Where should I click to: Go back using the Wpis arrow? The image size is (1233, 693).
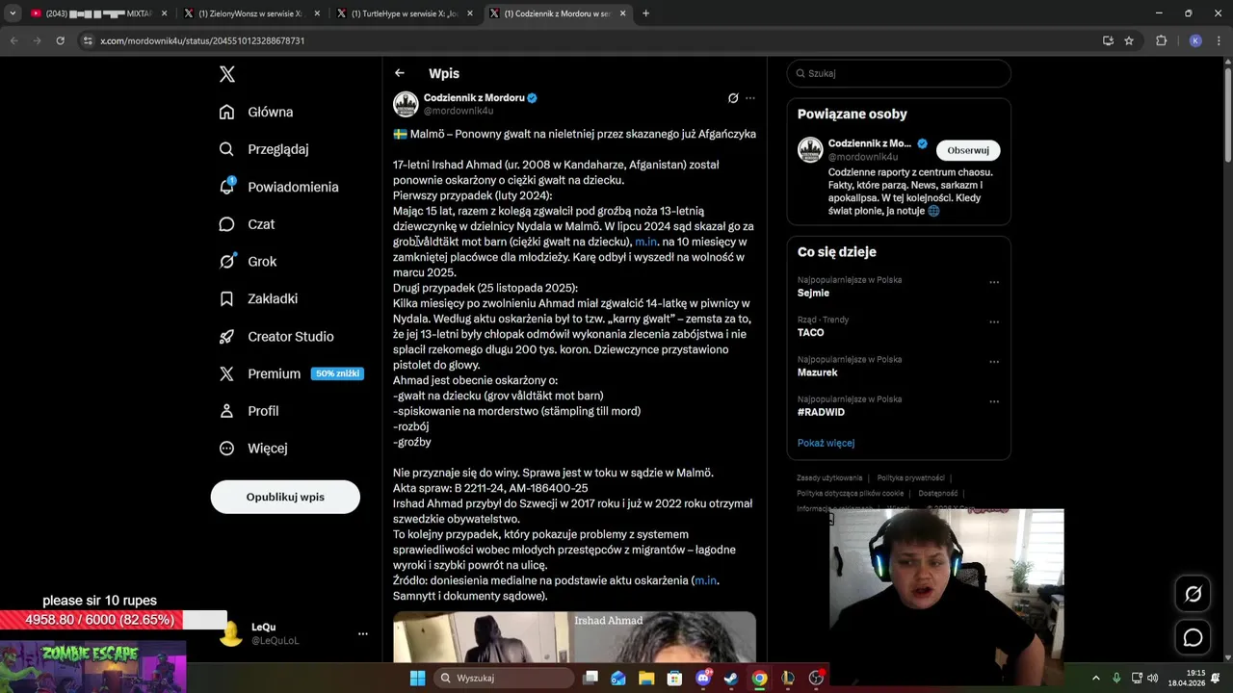click(400, 73)
